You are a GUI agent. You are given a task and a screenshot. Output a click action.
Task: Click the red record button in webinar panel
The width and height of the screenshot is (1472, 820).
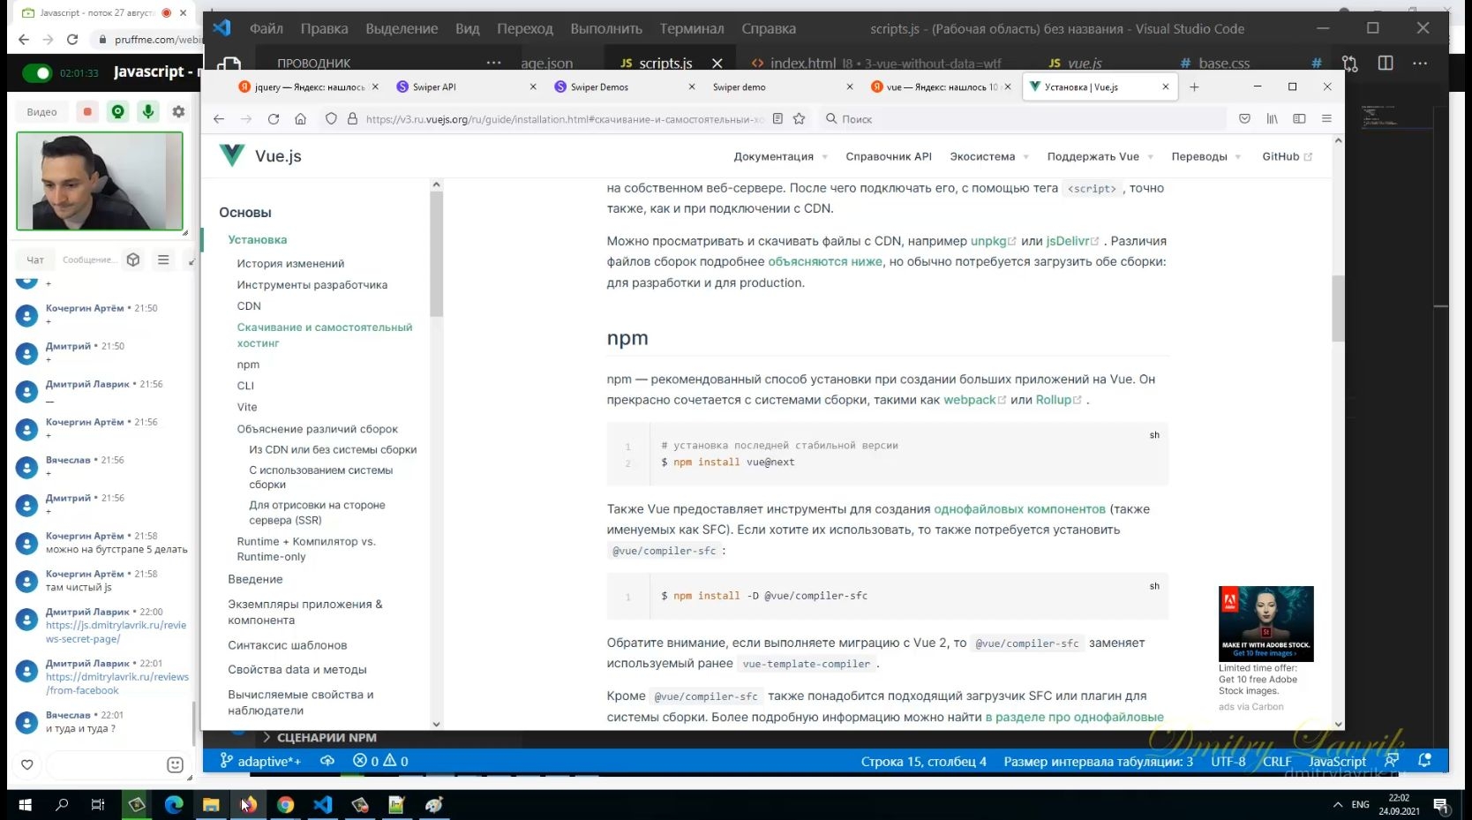(x=86, y=111)
